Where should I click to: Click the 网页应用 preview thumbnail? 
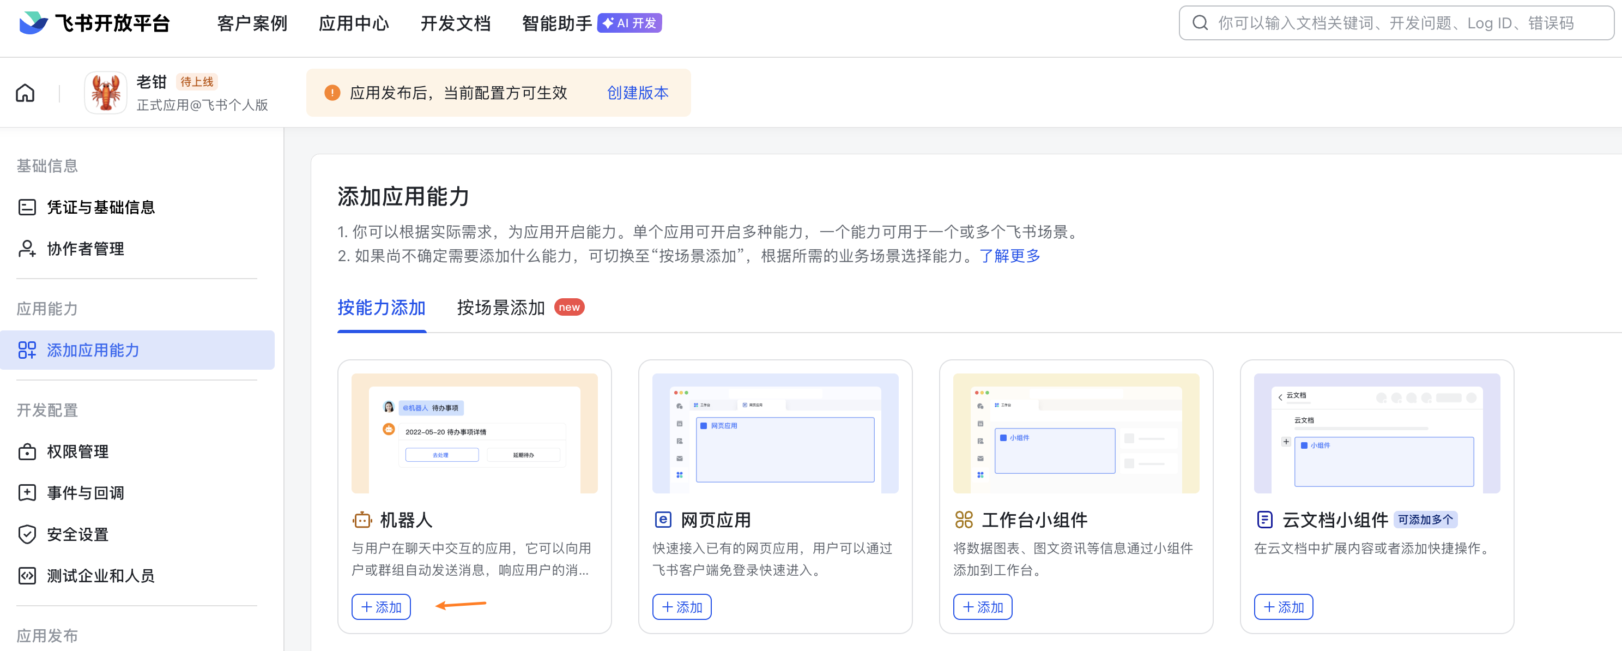click(x=776, y=433)
